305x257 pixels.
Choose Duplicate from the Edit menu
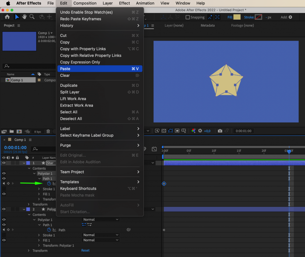click(69, 85)
